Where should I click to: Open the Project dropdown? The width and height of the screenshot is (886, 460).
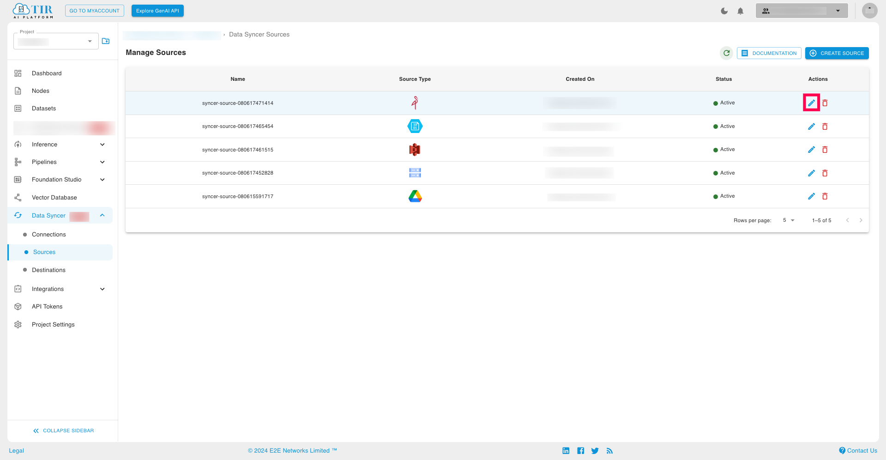56,41
